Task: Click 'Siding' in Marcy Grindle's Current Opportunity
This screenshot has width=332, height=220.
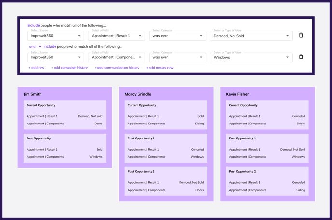Action: (x=199, y=124)
